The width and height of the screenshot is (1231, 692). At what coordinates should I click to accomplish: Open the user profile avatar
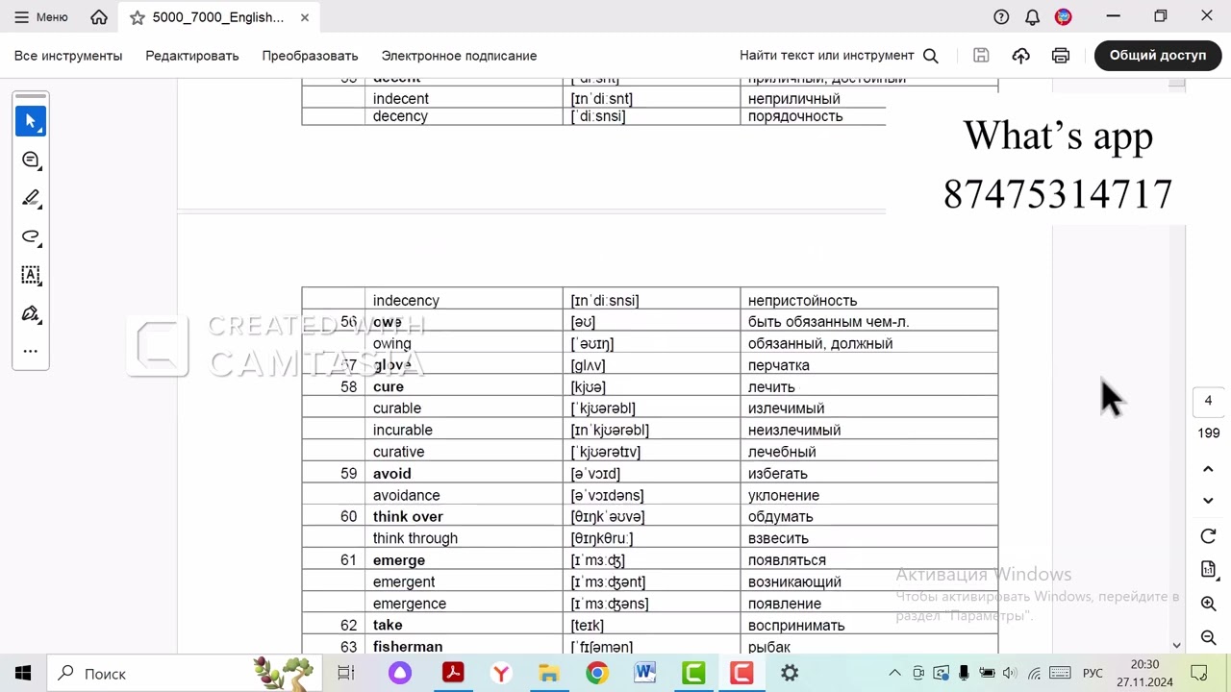click(x=1063, y=17)
